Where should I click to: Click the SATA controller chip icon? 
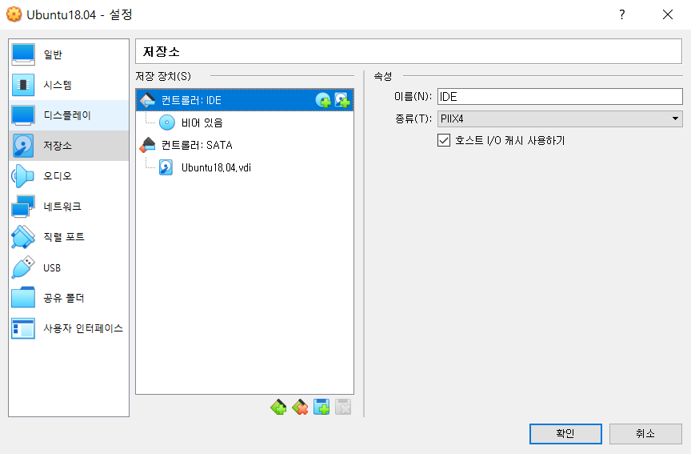tap(147, 145)
